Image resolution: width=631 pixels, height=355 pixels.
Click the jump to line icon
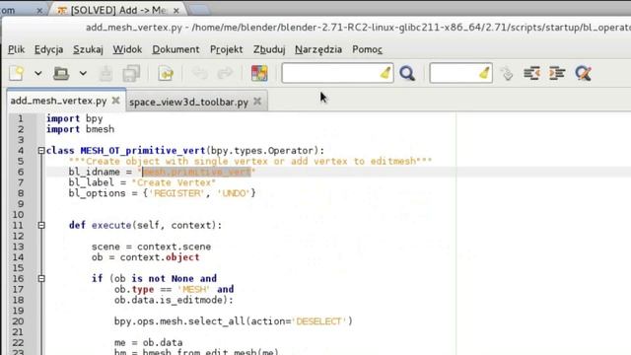coord(507,74)
